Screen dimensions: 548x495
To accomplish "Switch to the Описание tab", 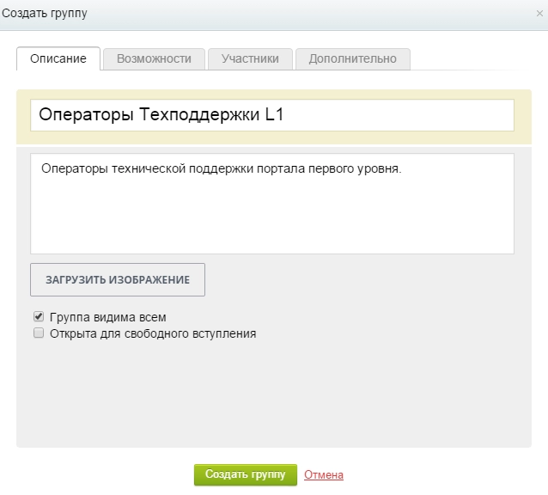I will (58, 58).
